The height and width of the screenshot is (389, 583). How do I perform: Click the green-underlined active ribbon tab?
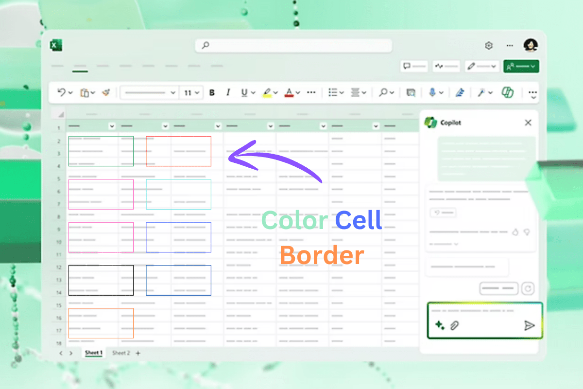80,67
